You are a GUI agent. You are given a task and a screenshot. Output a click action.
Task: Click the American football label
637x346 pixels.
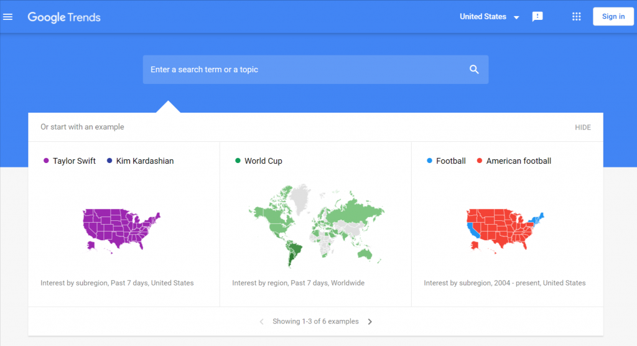click(x=519, y=161)
